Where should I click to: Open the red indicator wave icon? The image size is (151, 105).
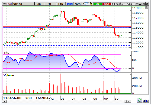pos(10,4)
